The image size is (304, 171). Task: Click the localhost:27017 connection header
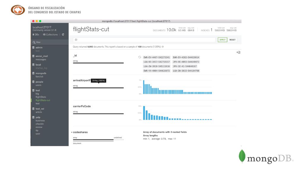click(42, 27)
